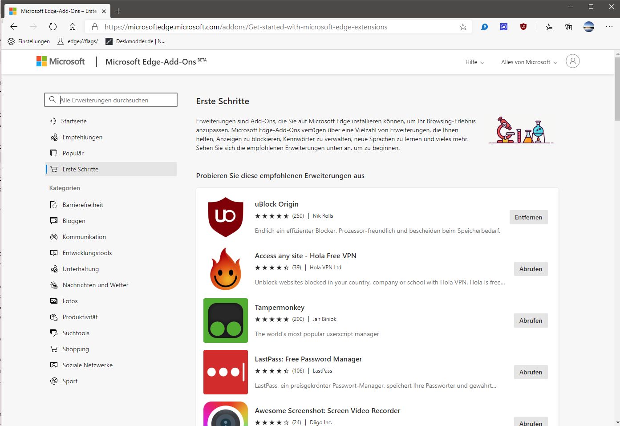620x426 pixels.
Task: Open the Deskmodder.de bookmark
Action: (135, 41)
